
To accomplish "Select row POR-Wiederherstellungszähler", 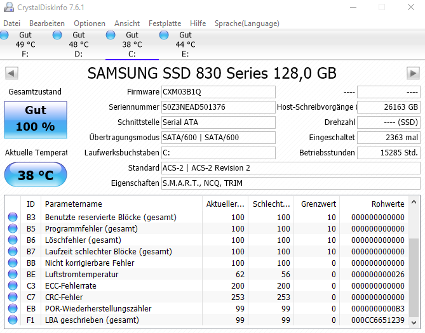I will [x=206, y=308].
